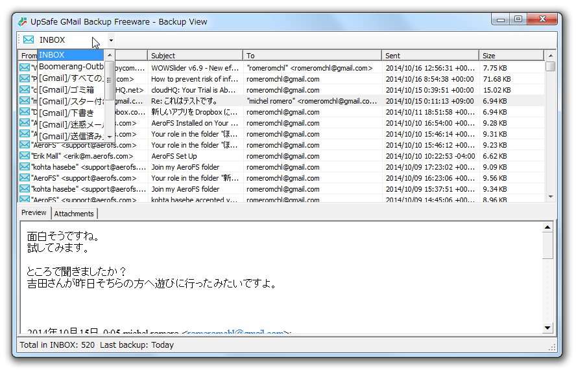Sort emails by the From column header

[28, 56]
